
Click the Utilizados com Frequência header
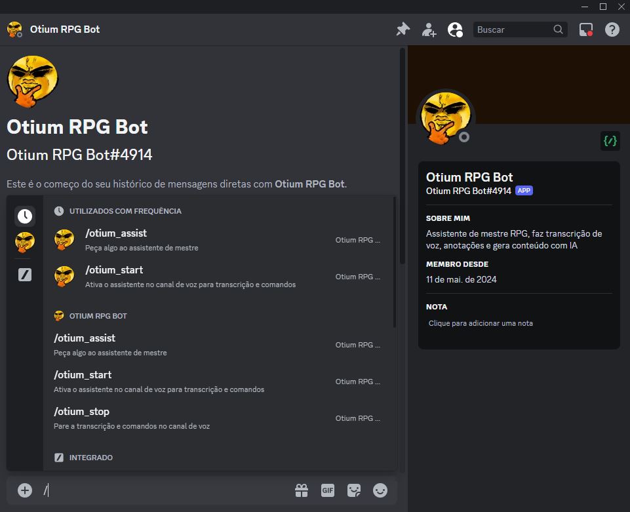125,211
